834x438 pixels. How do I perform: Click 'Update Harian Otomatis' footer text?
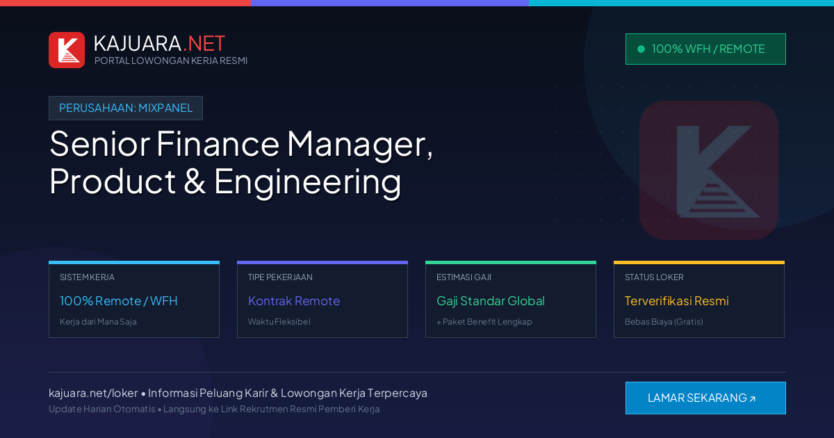point(102,409)
